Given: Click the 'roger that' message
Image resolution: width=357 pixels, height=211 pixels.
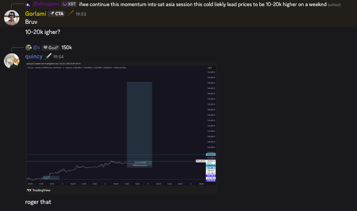Looking at the screenshot, I should [38, 202].
